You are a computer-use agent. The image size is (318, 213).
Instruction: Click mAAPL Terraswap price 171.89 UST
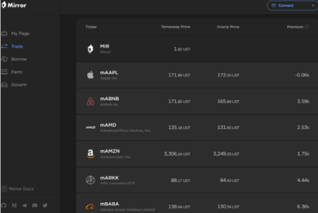(x=179, y=75)
